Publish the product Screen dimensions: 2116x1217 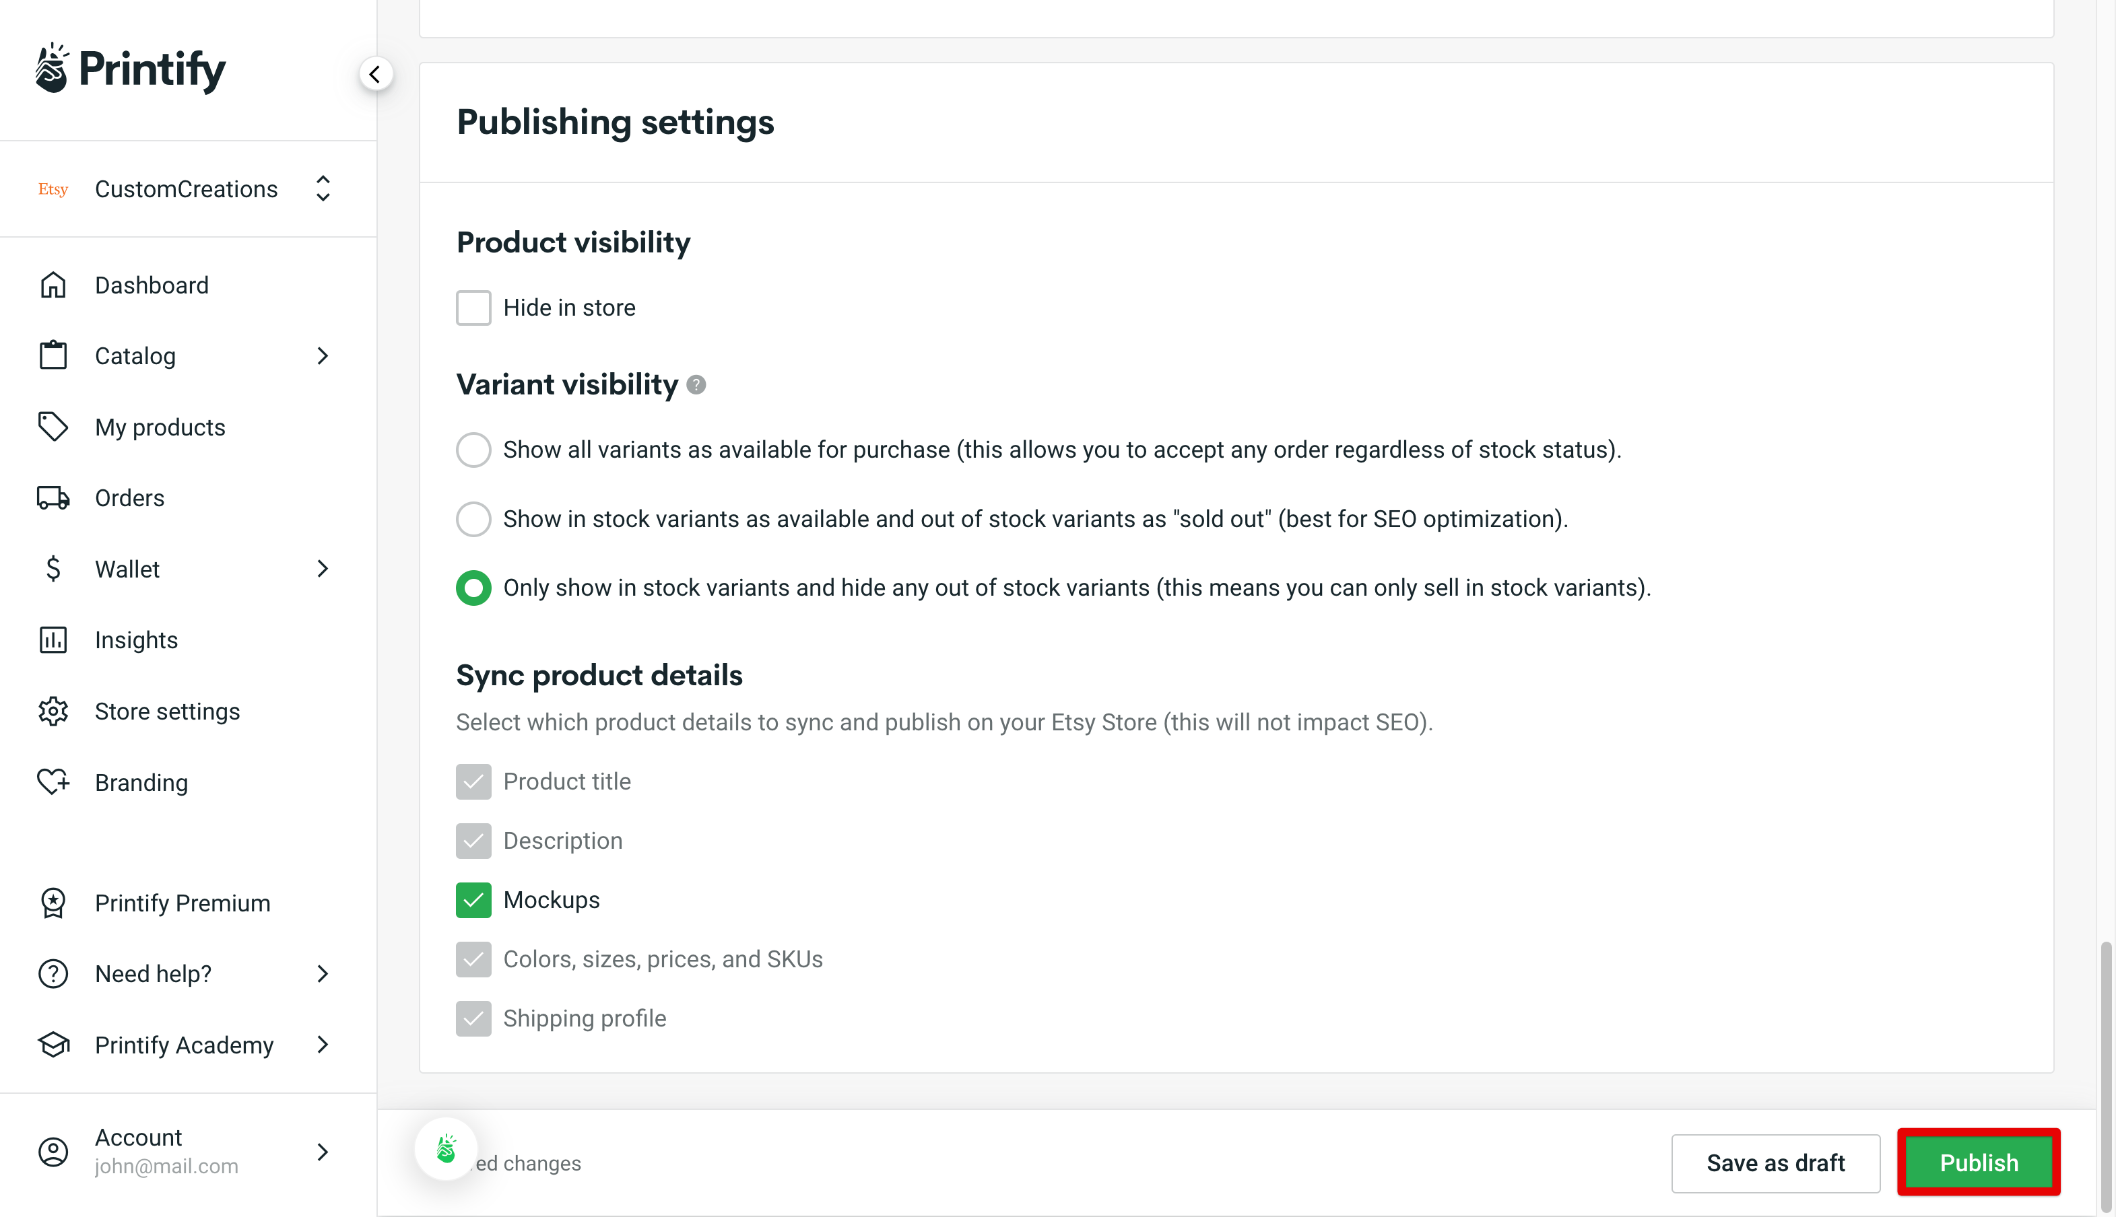tap(1978, 1162)
